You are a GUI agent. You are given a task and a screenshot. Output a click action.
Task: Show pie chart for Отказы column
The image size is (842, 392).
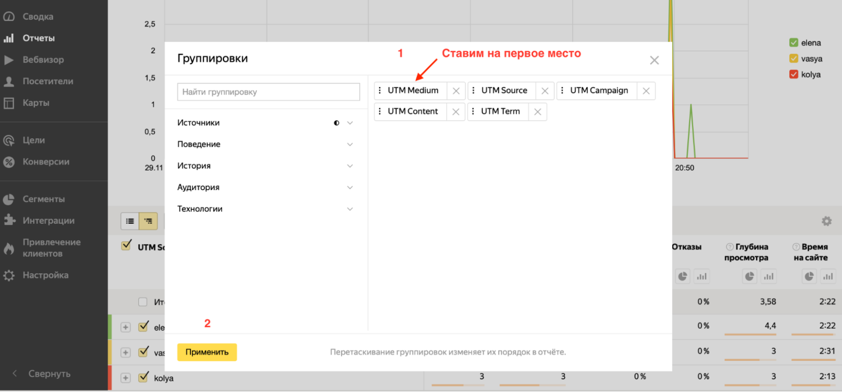[683, 276]
